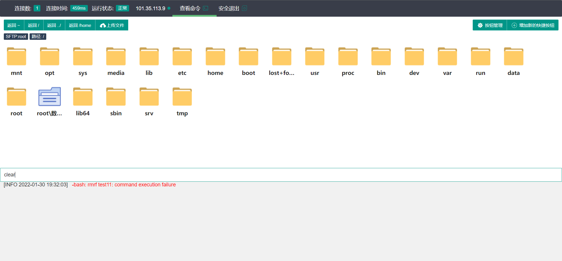Open the media folder

(116, 56)
